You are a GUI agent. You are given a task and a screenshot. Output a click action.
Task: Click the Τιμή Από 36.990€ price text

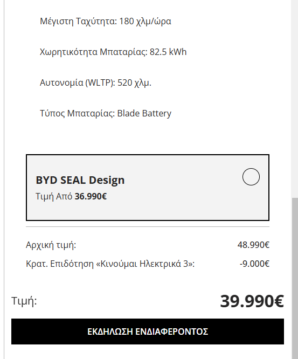(71, 196)
